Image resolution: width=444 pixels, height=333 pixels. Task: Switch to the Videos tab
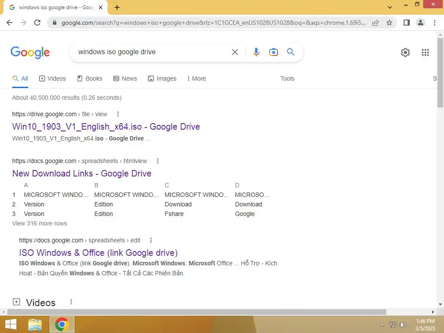tap(52, 78)
